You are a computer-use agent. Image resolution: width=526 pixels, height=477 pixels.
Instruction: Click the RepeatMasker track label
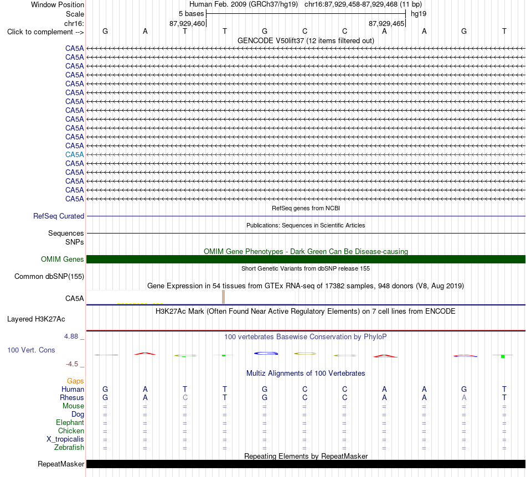tap(61, 464)
